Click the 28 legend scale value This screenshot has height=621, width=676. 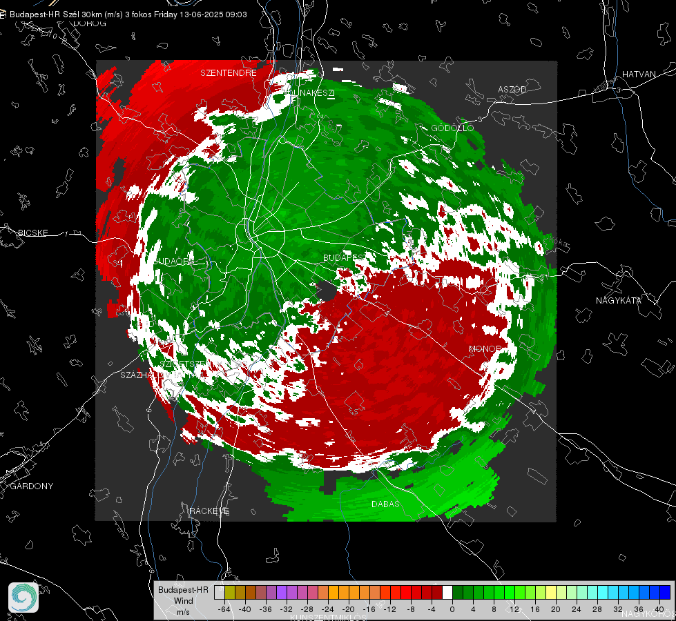click(x=597, y=609)
